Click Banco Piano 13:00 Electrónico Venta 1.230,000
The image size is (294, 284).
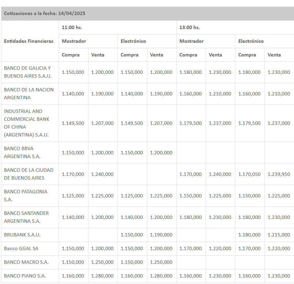(279, 276)
